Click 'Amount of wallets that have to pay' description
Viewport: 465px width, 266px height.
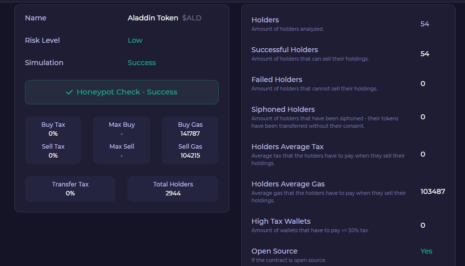[310, 231]
